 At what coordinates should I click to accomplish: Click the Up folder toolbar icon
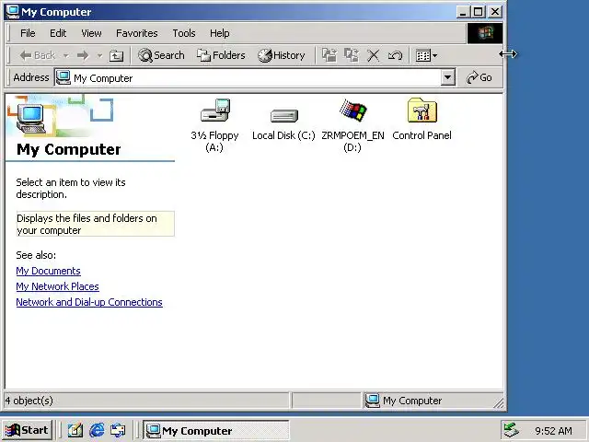(116, 55)
